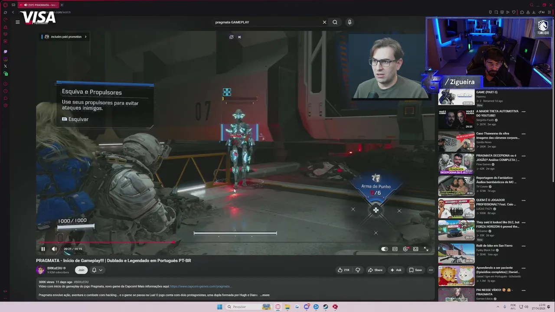This screenshot has height=312, width=555.
Task: Open the browser AI button
Action: 542,12
